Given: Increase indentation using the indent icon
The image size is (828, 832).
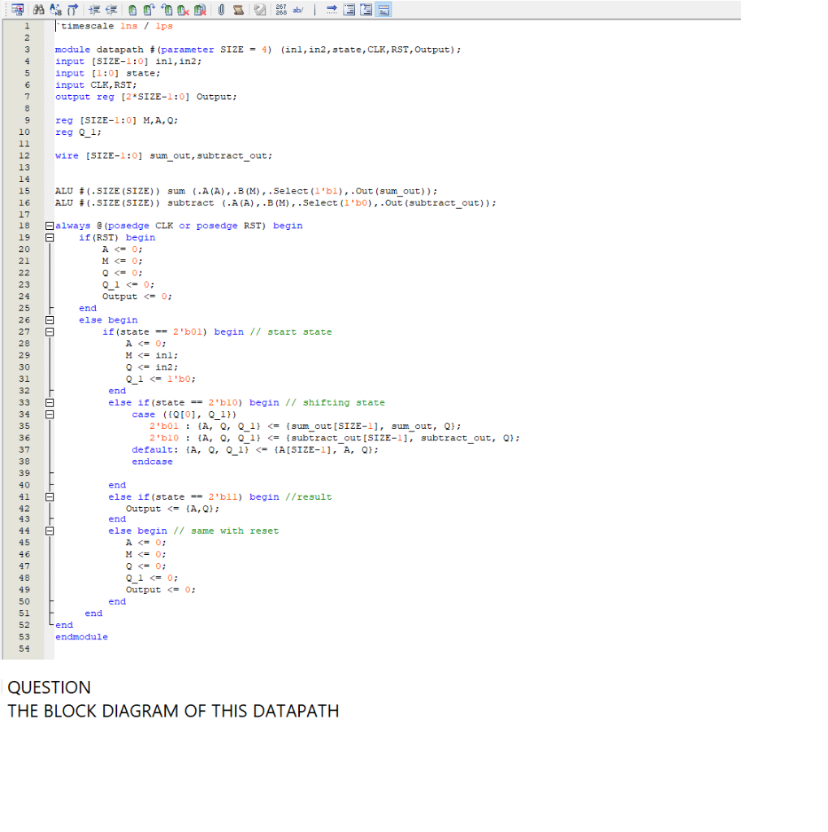Looking at the screenshot, I should [x=94, y=9].
